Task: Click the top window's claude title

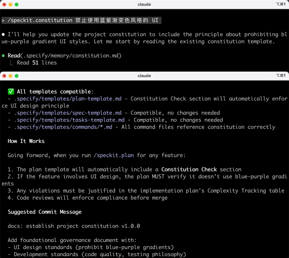Action: click(x=144, y=5)
